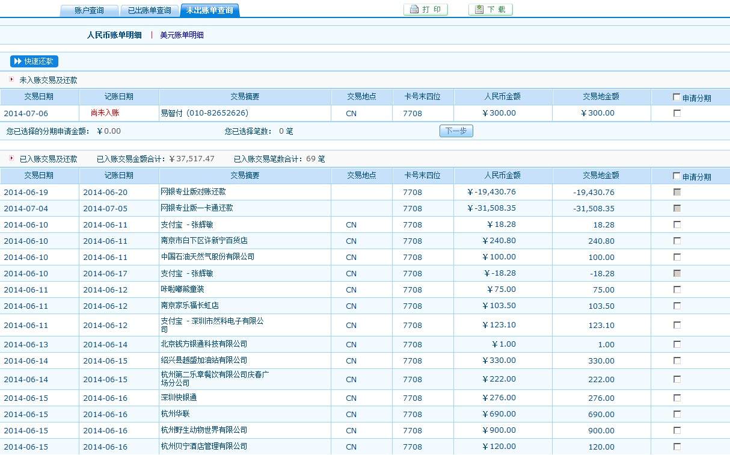Click the 人民币金额 header in posted table
The image size is (730, 455).
pyautogui.click(x=503, y=175)
